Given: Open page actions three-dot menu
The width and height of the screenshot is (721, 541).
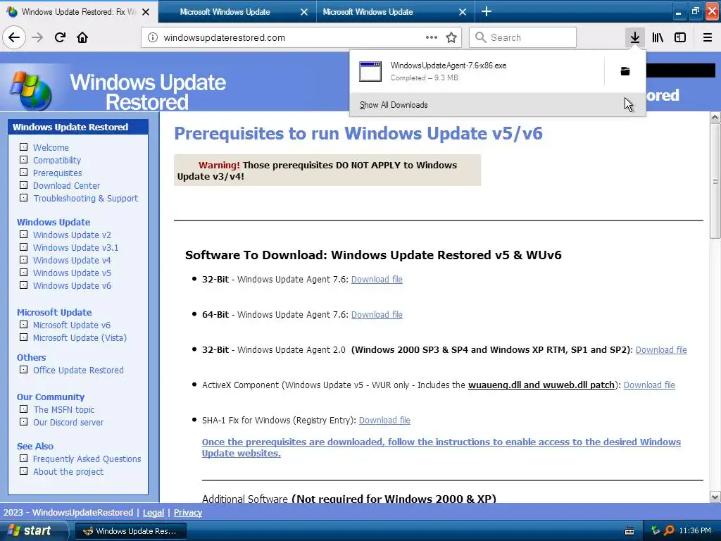Looking at the screenshot, I should pyautogui.click(x=432, y=38).
